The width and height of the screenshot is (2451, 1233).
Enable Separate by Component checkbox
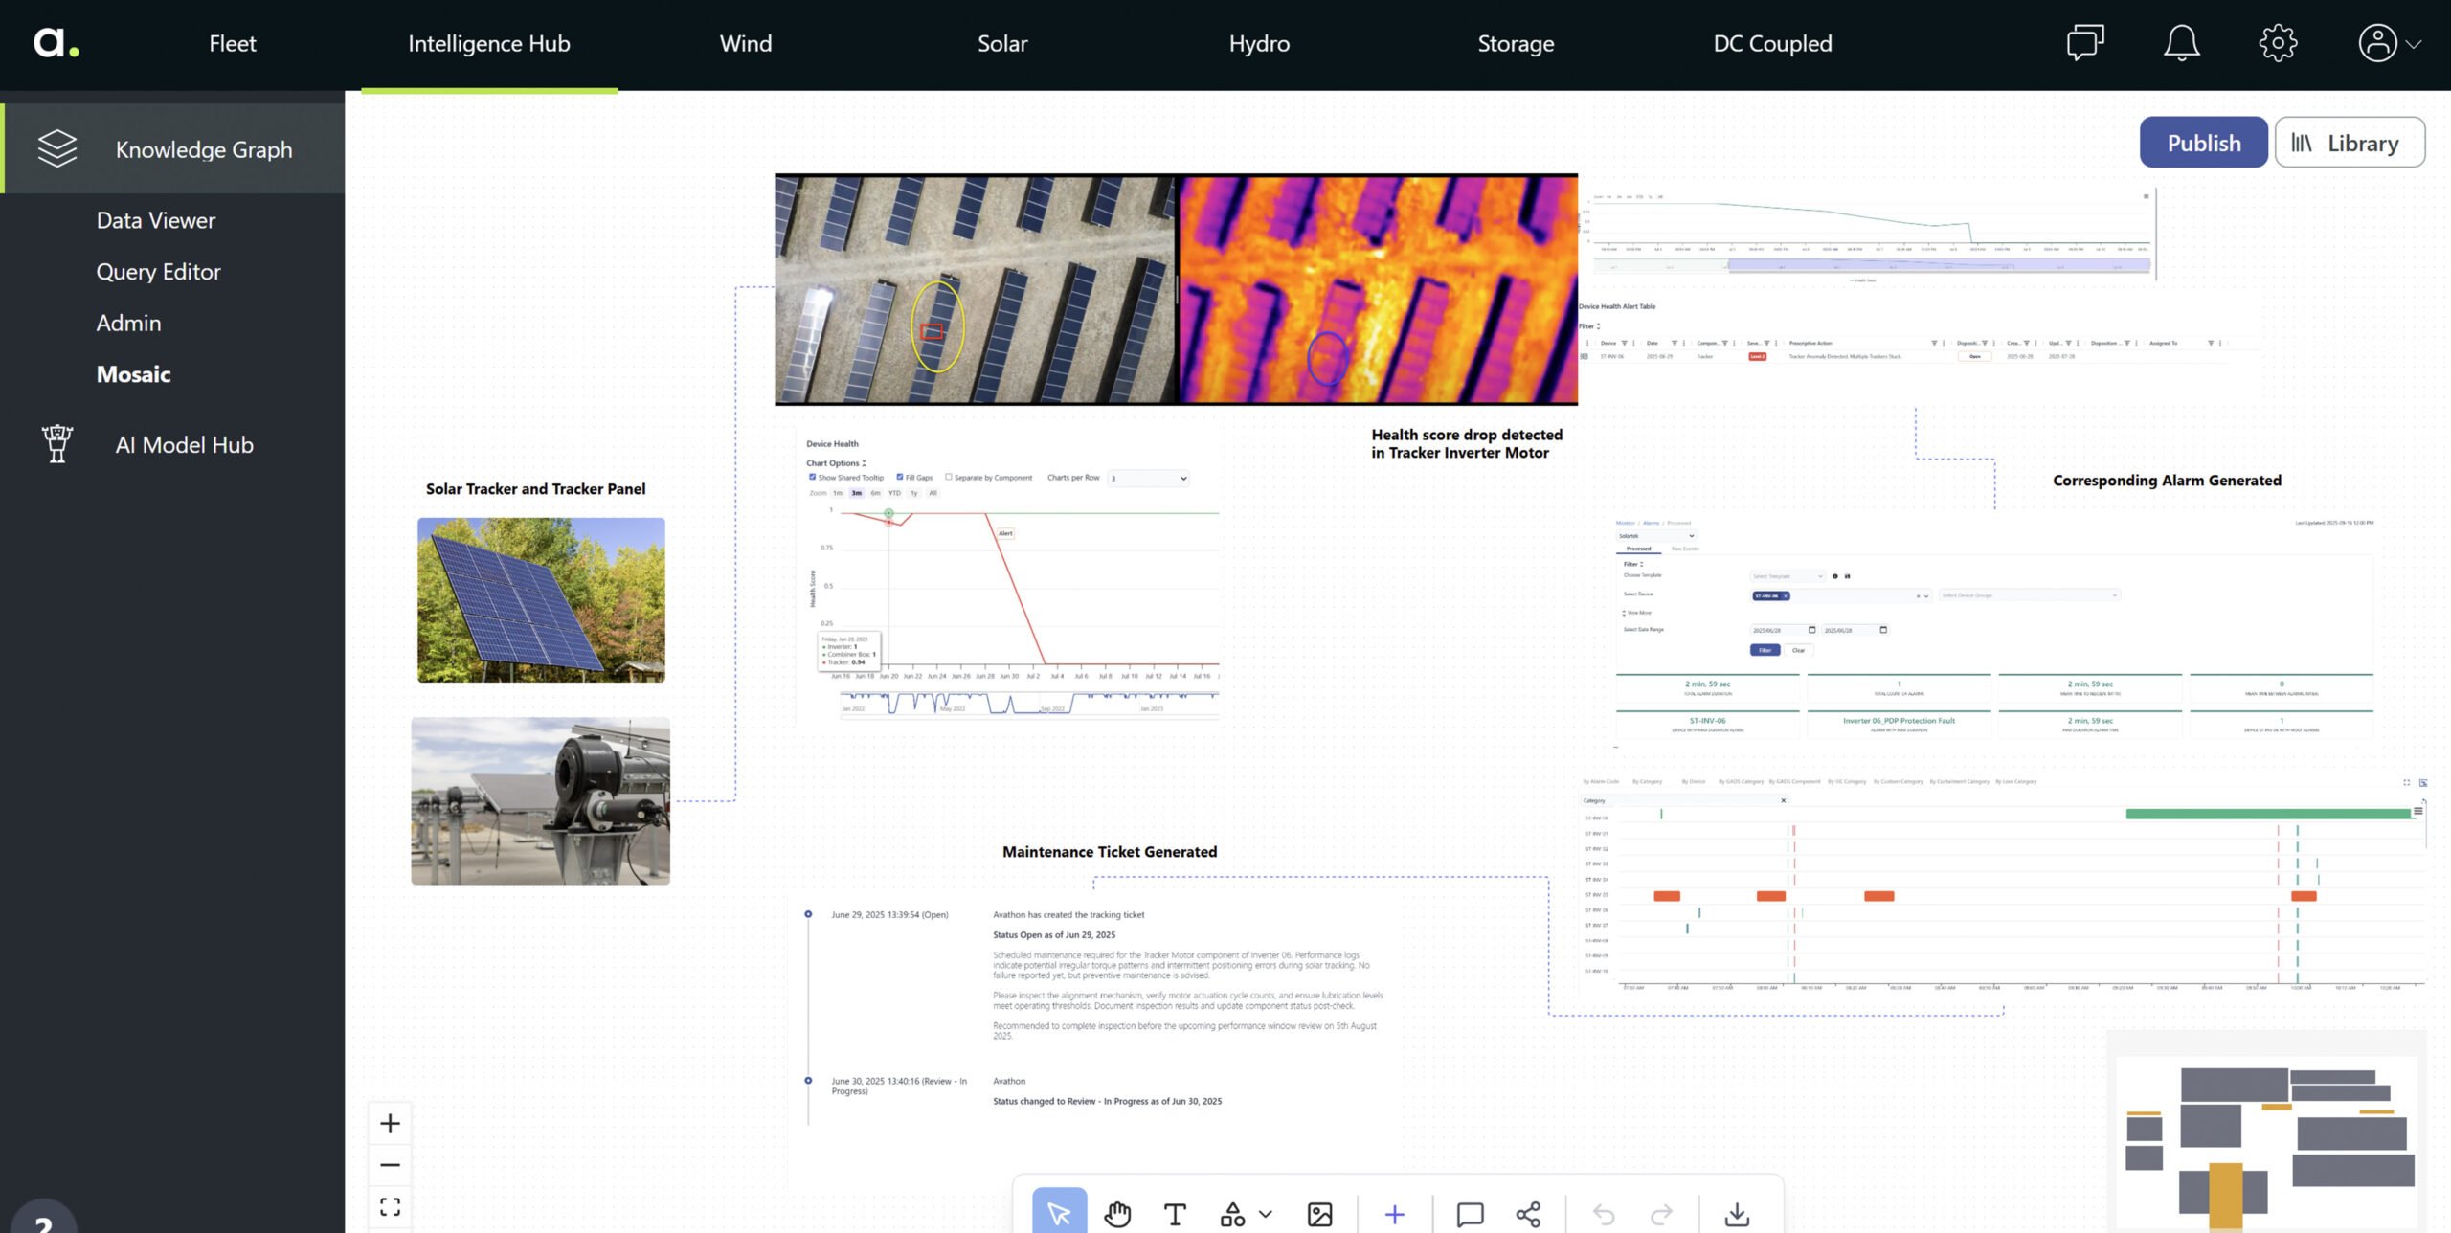(948, 477)
